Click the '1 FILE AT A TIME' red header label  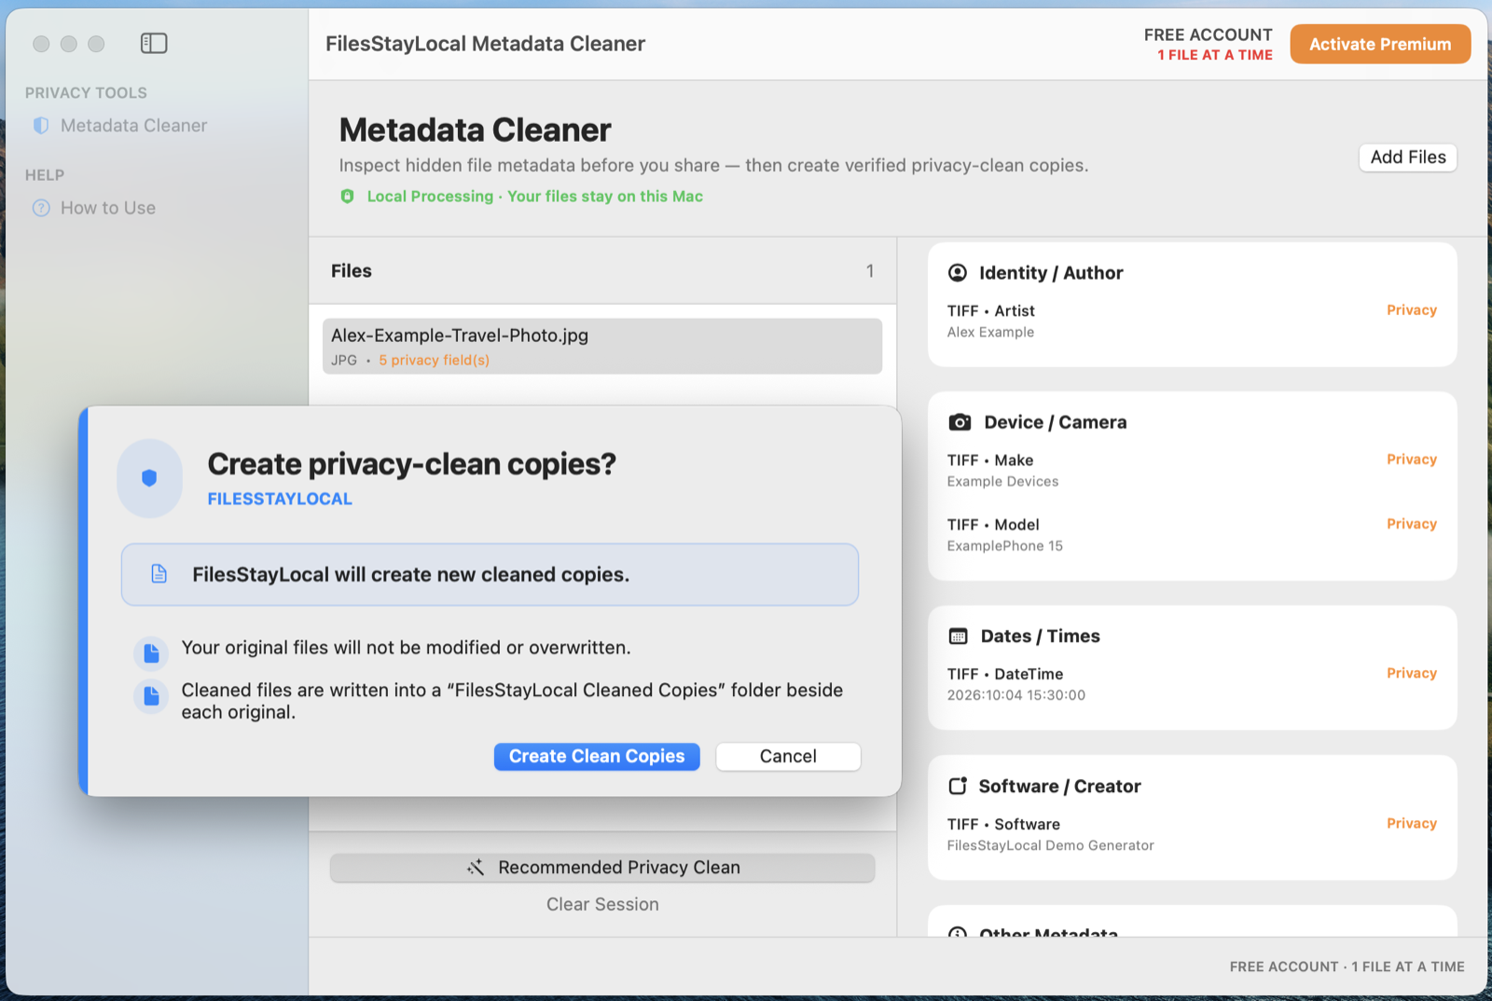pyautogui.click(x=1215, y=55)
